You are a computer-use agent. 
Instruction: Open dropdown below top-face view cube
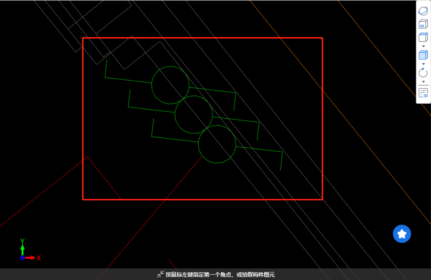tap(423, 46)
